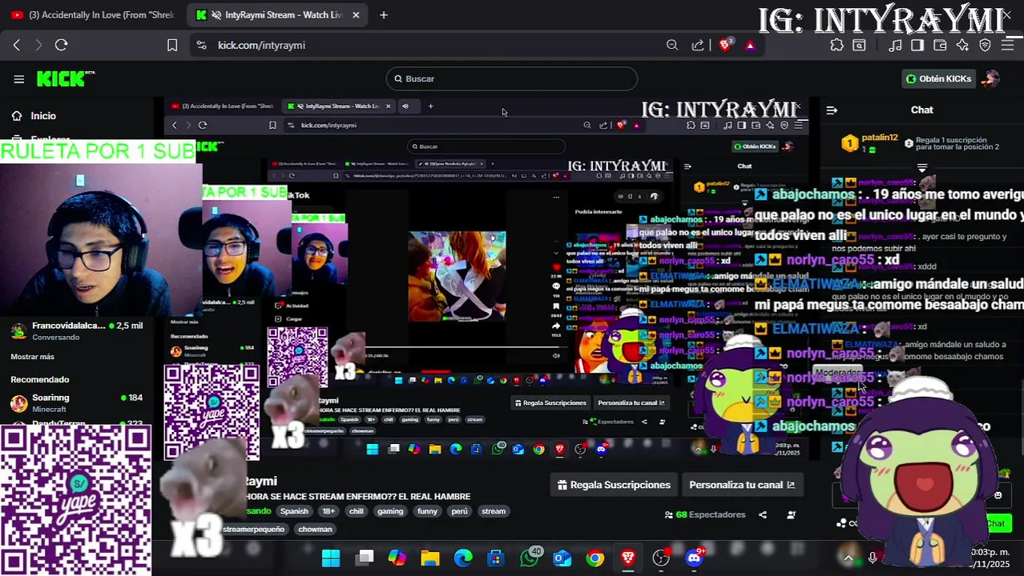Select the Spanish tag

tap(294, 511)
